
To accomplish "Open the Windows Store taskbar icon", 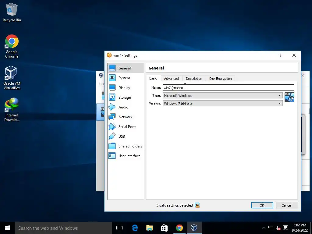I will [164, 228].
